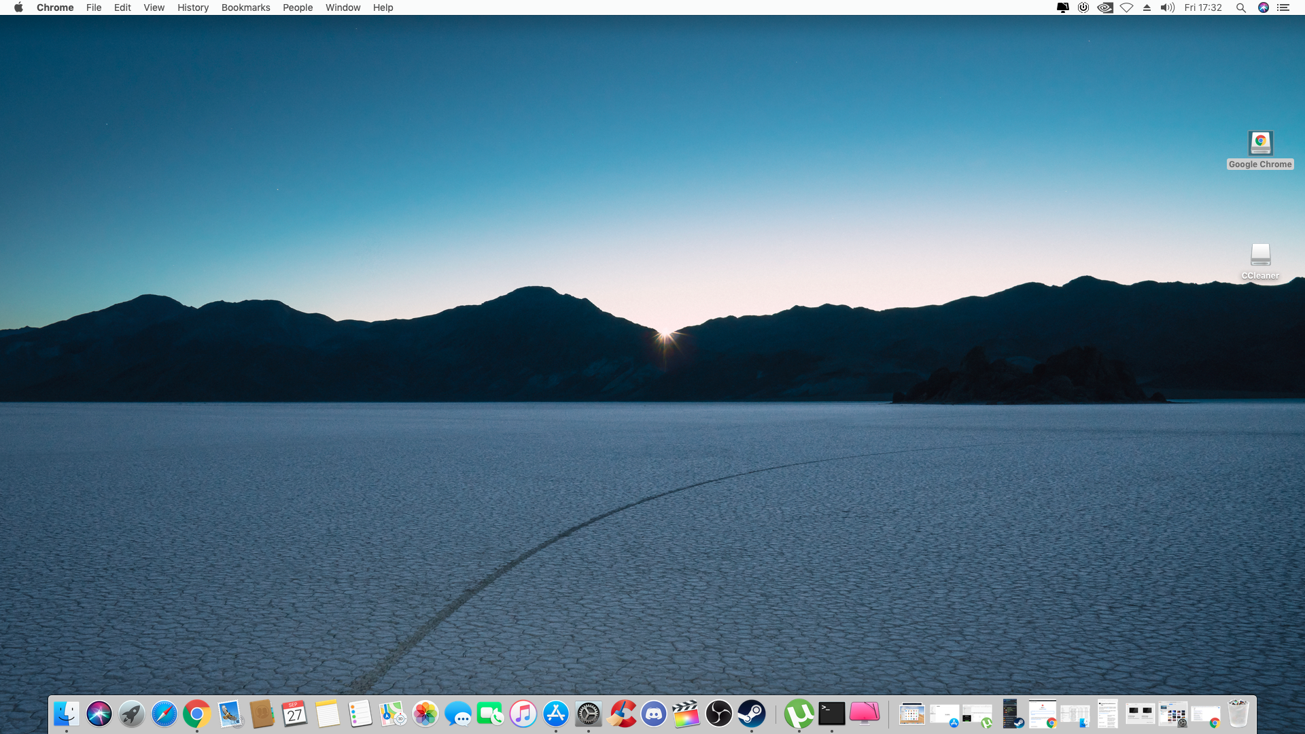Click the Spotlight search magnifier

pos(1240,7)
